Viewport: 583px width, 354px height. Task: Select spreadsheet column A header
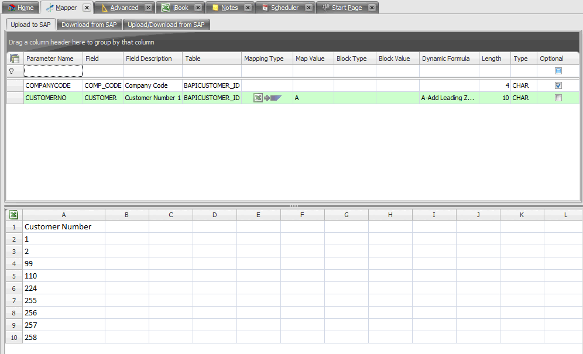(64, 215)
